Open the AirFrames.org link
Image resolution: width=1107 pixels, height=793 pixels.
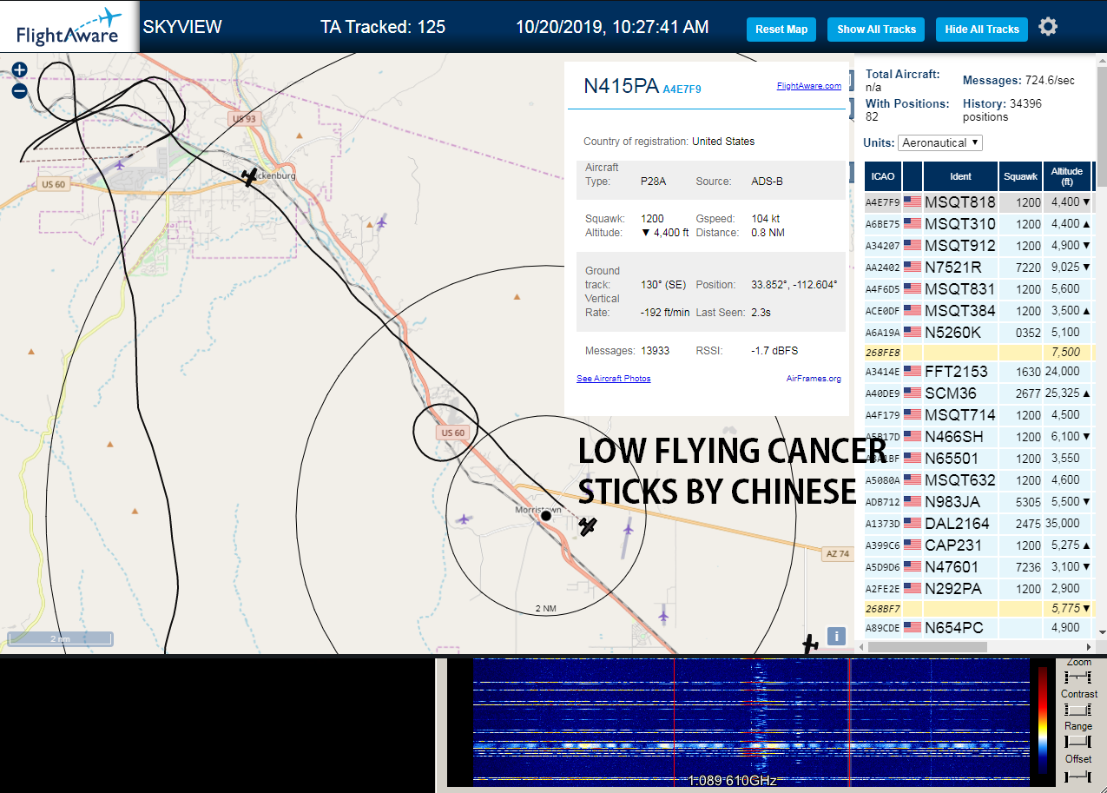point(814,379)
